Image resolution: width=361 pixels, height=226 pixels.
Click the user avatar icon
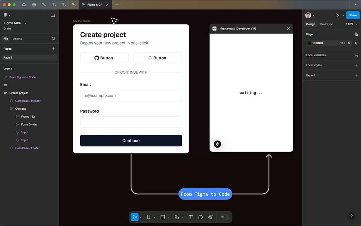coord(308,15)
